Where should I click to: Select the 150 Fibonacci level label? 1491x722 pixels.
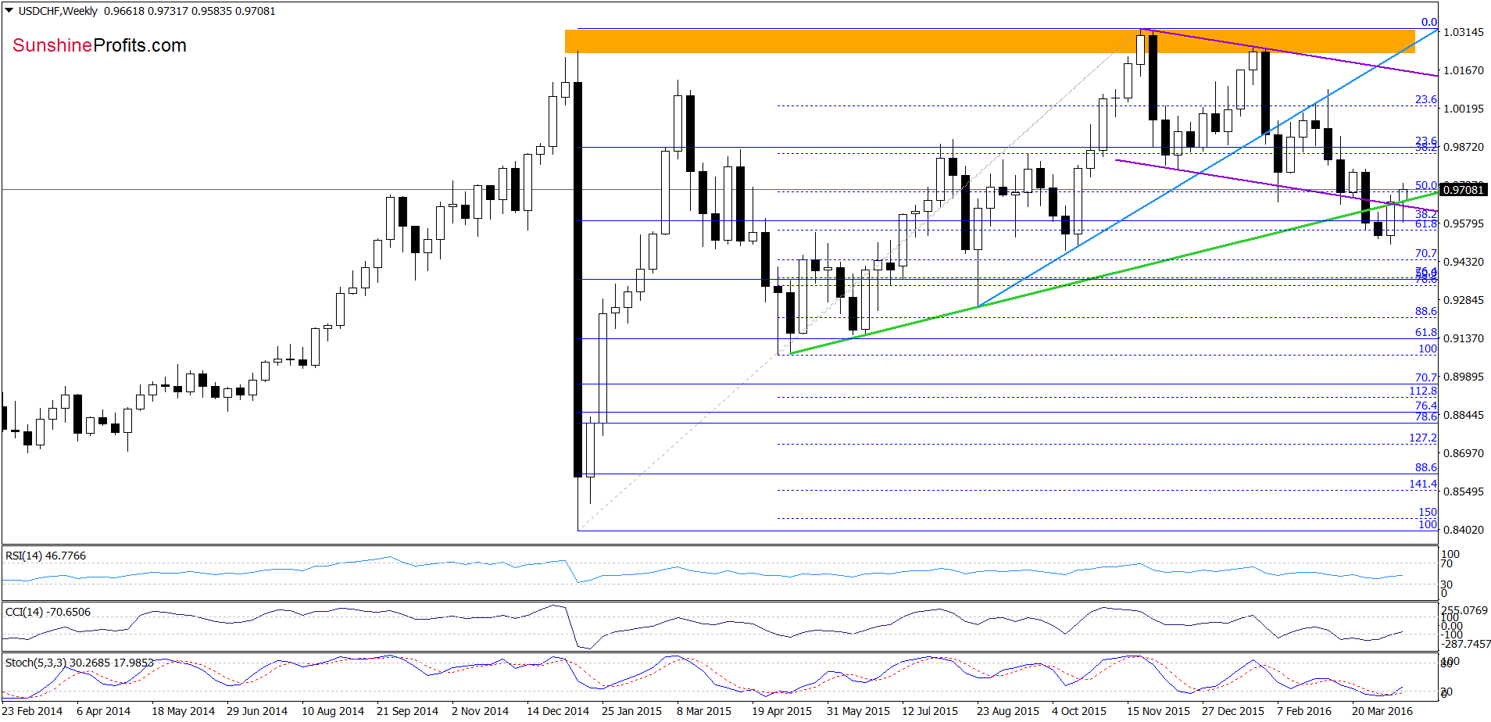[1428, 512]
